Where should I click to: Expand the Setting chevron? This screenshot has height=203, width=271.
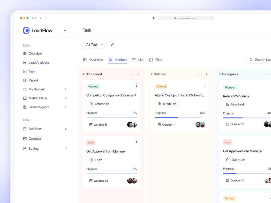66,149
